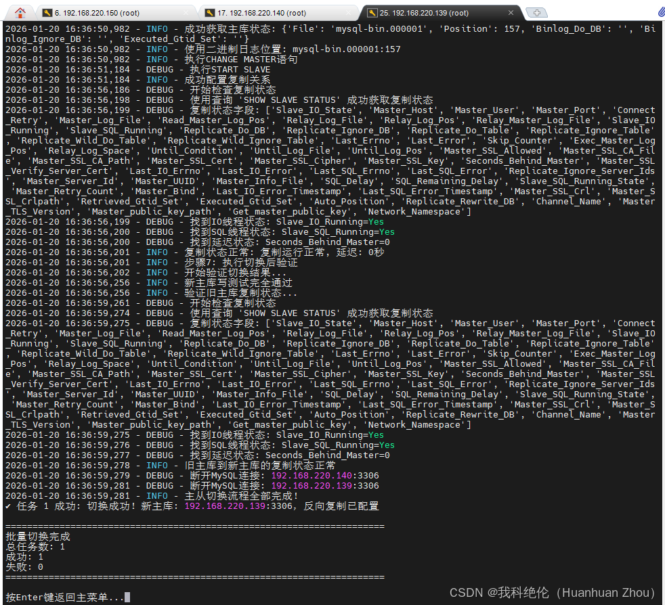Screen dimensions: 665x605
Task: Click 'Seconds_Behind_Master=0' at 16:36:56,200
Action: click(x=327, y=242)
